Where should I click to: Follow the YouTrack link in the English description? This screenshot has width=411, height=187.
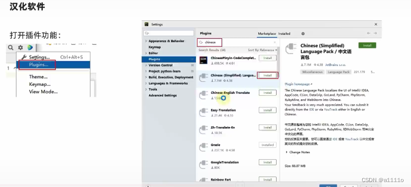330,110
